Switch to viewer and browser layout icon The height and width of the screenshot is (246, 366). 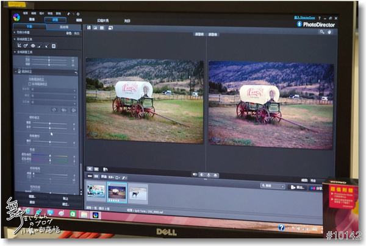(x=89, y=27)
